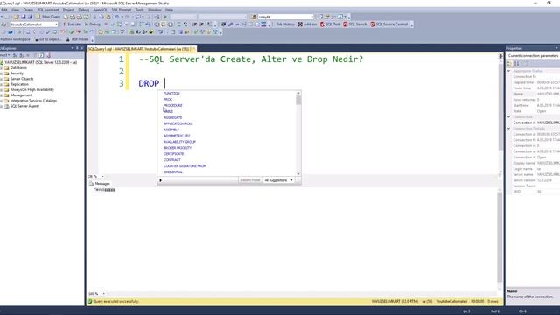
Task: Open the SQL Prompt menu
Action: coord(122,10)
